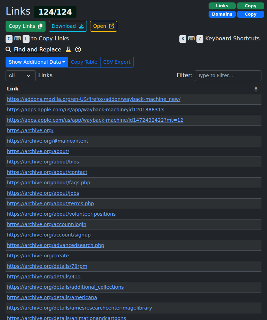The width and height of the screenshot is (267, 320).
Task: Open the archive.org/about/faqs.php link
Action: click(x=49, y=183)
